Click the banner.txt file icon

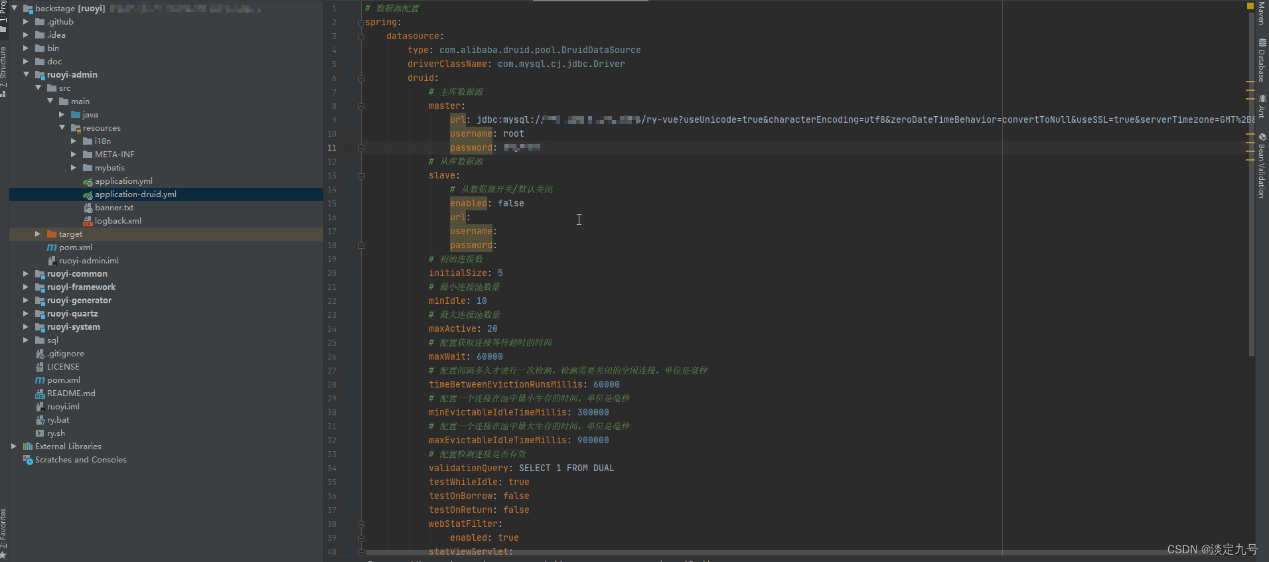pyautogui.click(x=88, y=208)
